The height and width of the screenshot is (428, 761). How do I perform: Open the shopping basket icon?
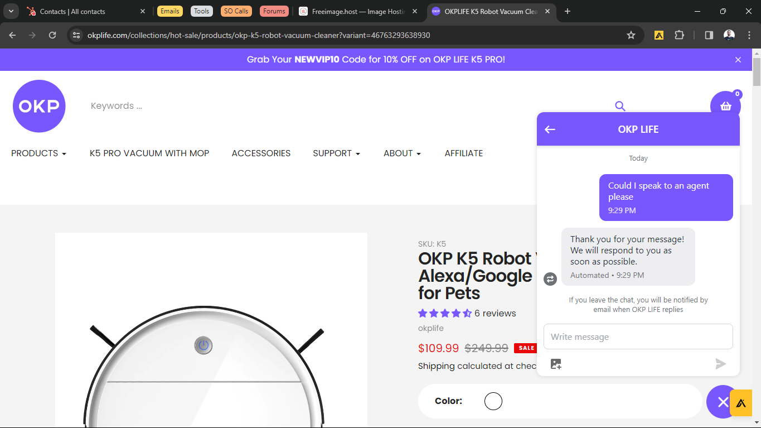tap(725, 106)
